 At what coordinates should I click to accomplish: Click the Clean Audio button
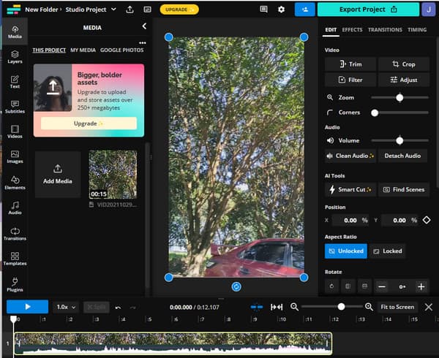coord(350,156)
